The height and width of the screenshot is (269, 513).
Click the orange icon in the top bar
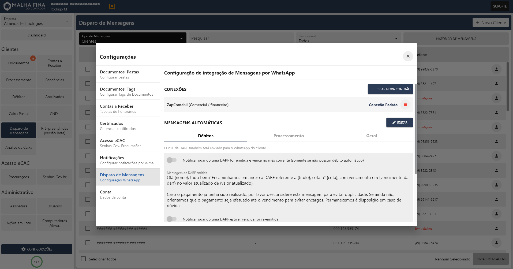coord(112,6)
